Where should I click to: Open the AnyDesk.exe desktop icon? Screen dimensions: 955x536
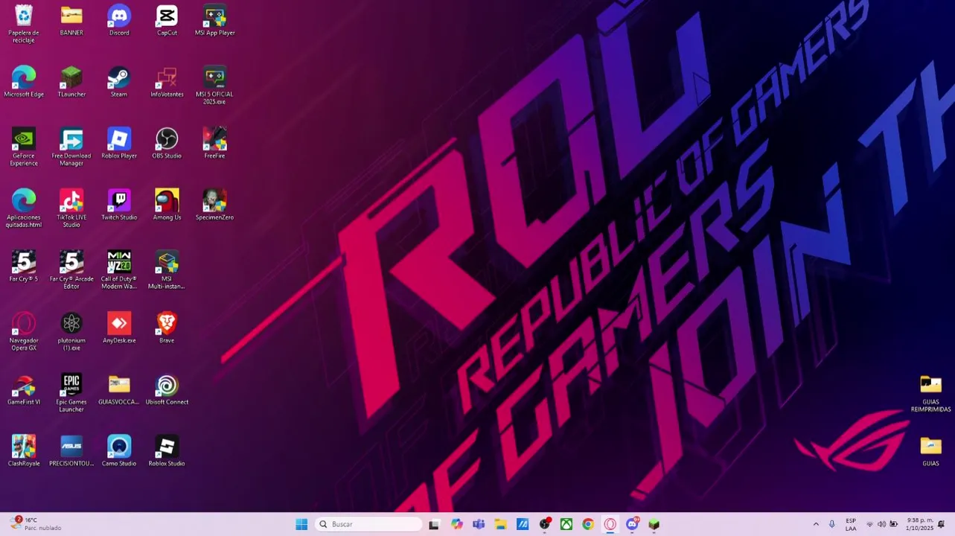tap(119, 328)
